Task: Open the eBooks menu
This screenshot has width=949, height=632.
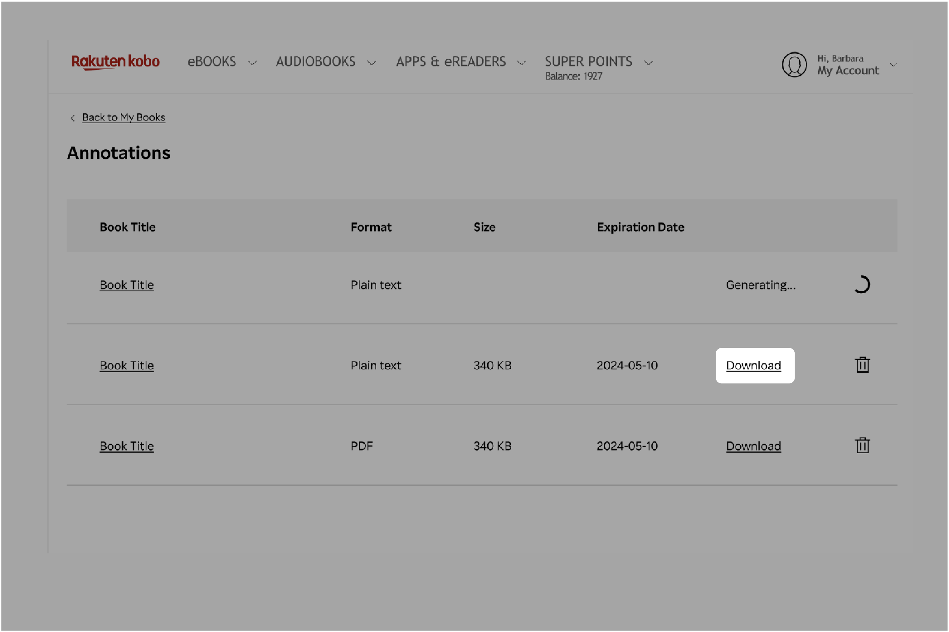Action: (x=221, y=62)
